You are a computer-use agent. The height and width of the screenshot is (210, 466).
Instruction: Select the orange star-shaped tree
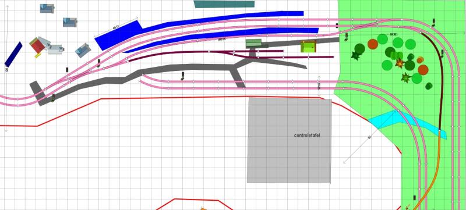pyautogui.click(x=400, y=63)
